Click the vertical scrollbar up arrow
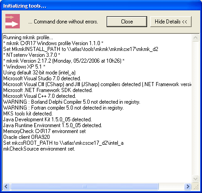The height and width of the screenshot is (193, 202). click(195, 37)
